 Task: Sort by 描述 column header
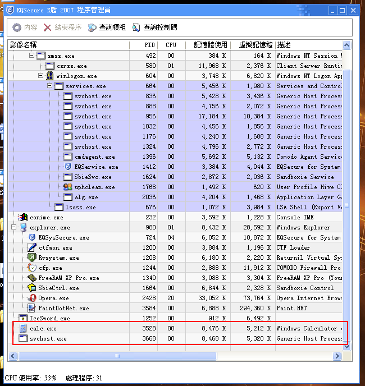coord(309,45)
